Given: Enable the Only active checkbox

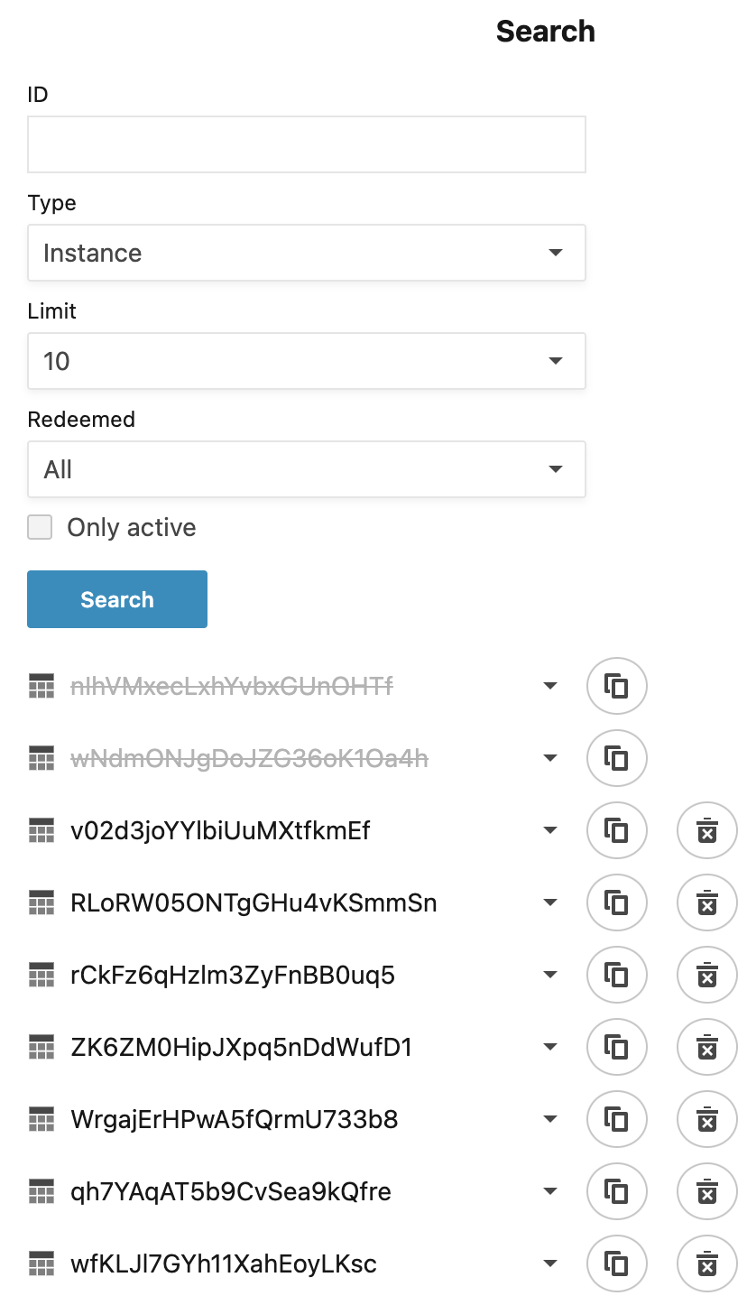Looking at the screenshot, I should [x=40, y=527].
